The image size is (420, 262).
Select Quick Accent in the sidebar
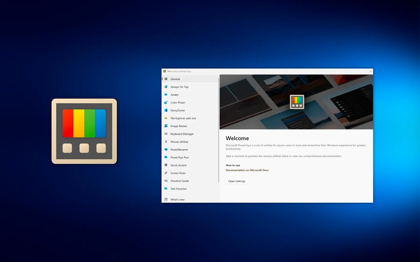(x=178, y=165)
